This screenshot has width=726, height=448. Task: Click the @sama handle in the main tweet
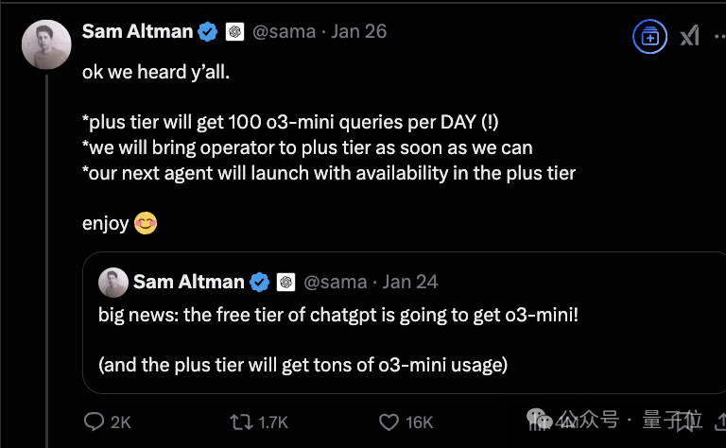pyautogui.click(x=285, y=32)
